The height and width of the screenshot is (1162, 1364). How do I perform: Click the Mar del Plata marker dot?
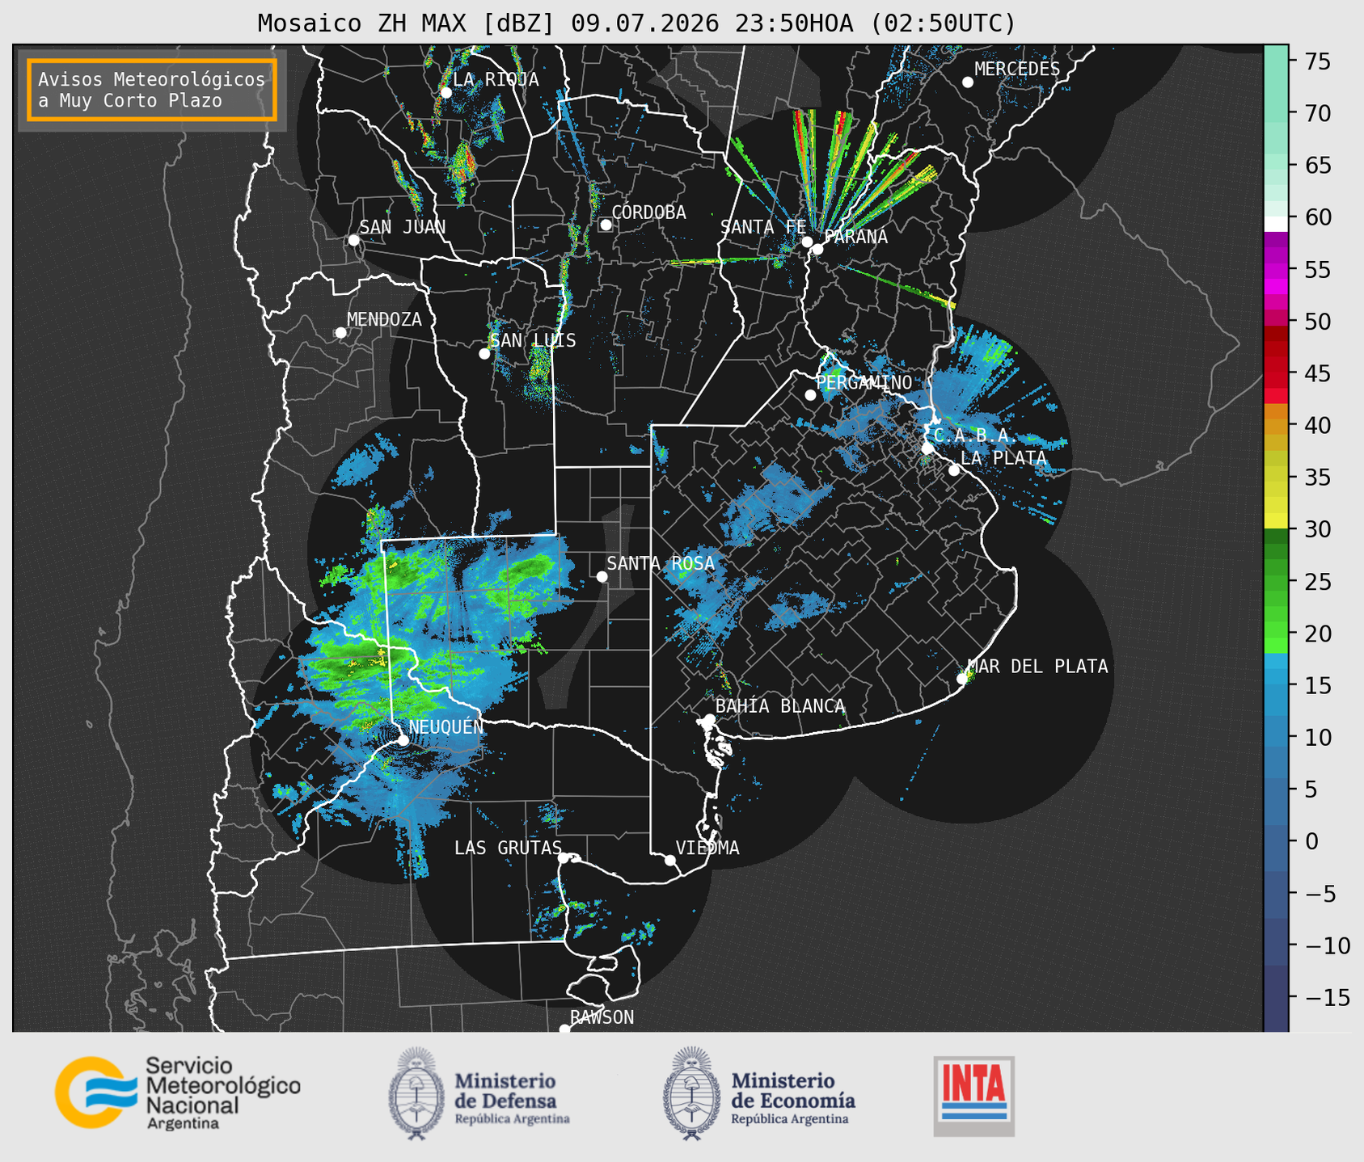(962, 679)
